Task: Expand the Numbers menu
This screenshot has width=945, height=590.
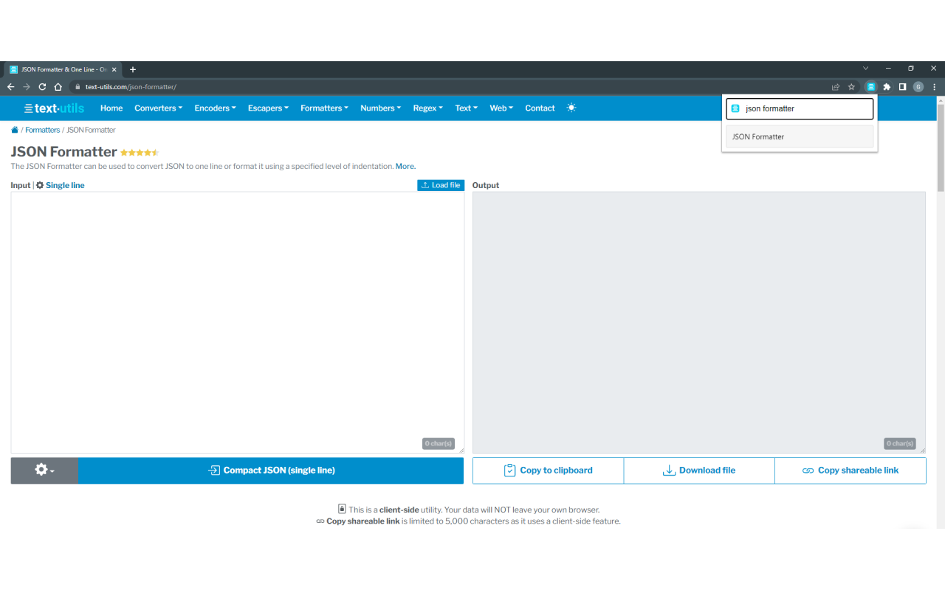Action: [x=380, y=108]
